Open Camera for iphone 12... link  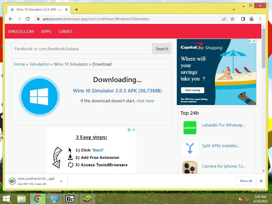[x=224, y=166]
